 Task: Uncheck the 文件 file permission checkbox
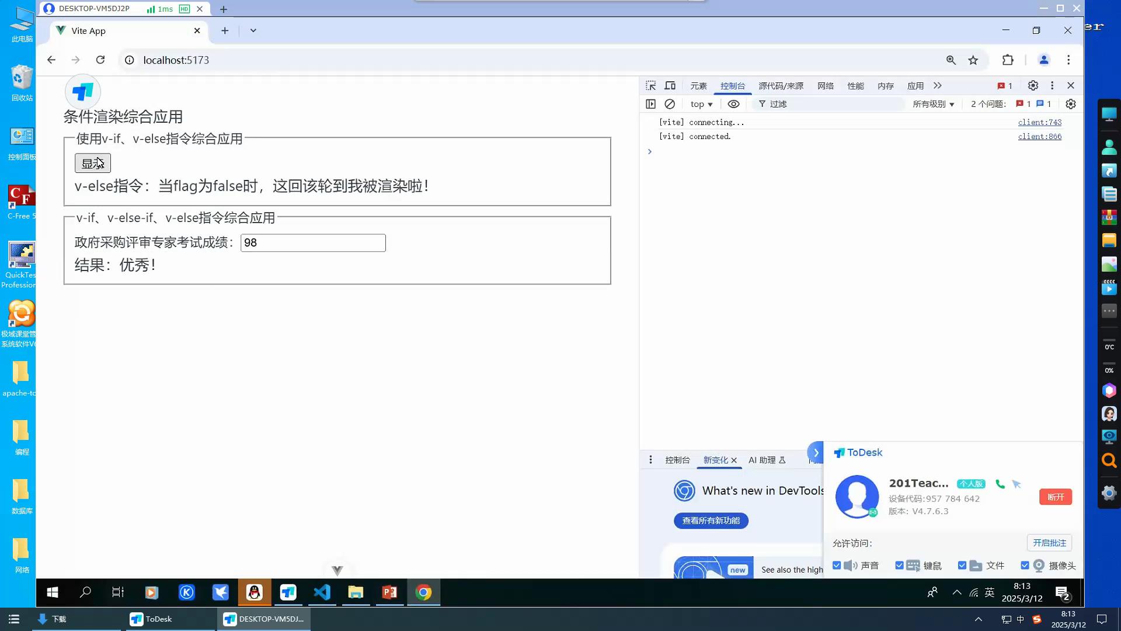[962, 566]
